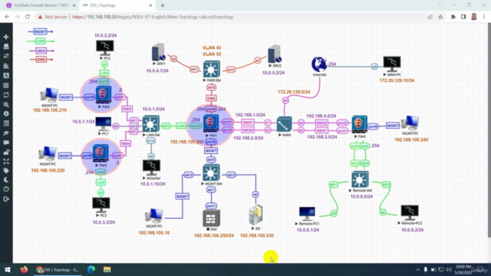
Task: Select the PC2 node
Action: pyautogui.click(x=105, y=48)
